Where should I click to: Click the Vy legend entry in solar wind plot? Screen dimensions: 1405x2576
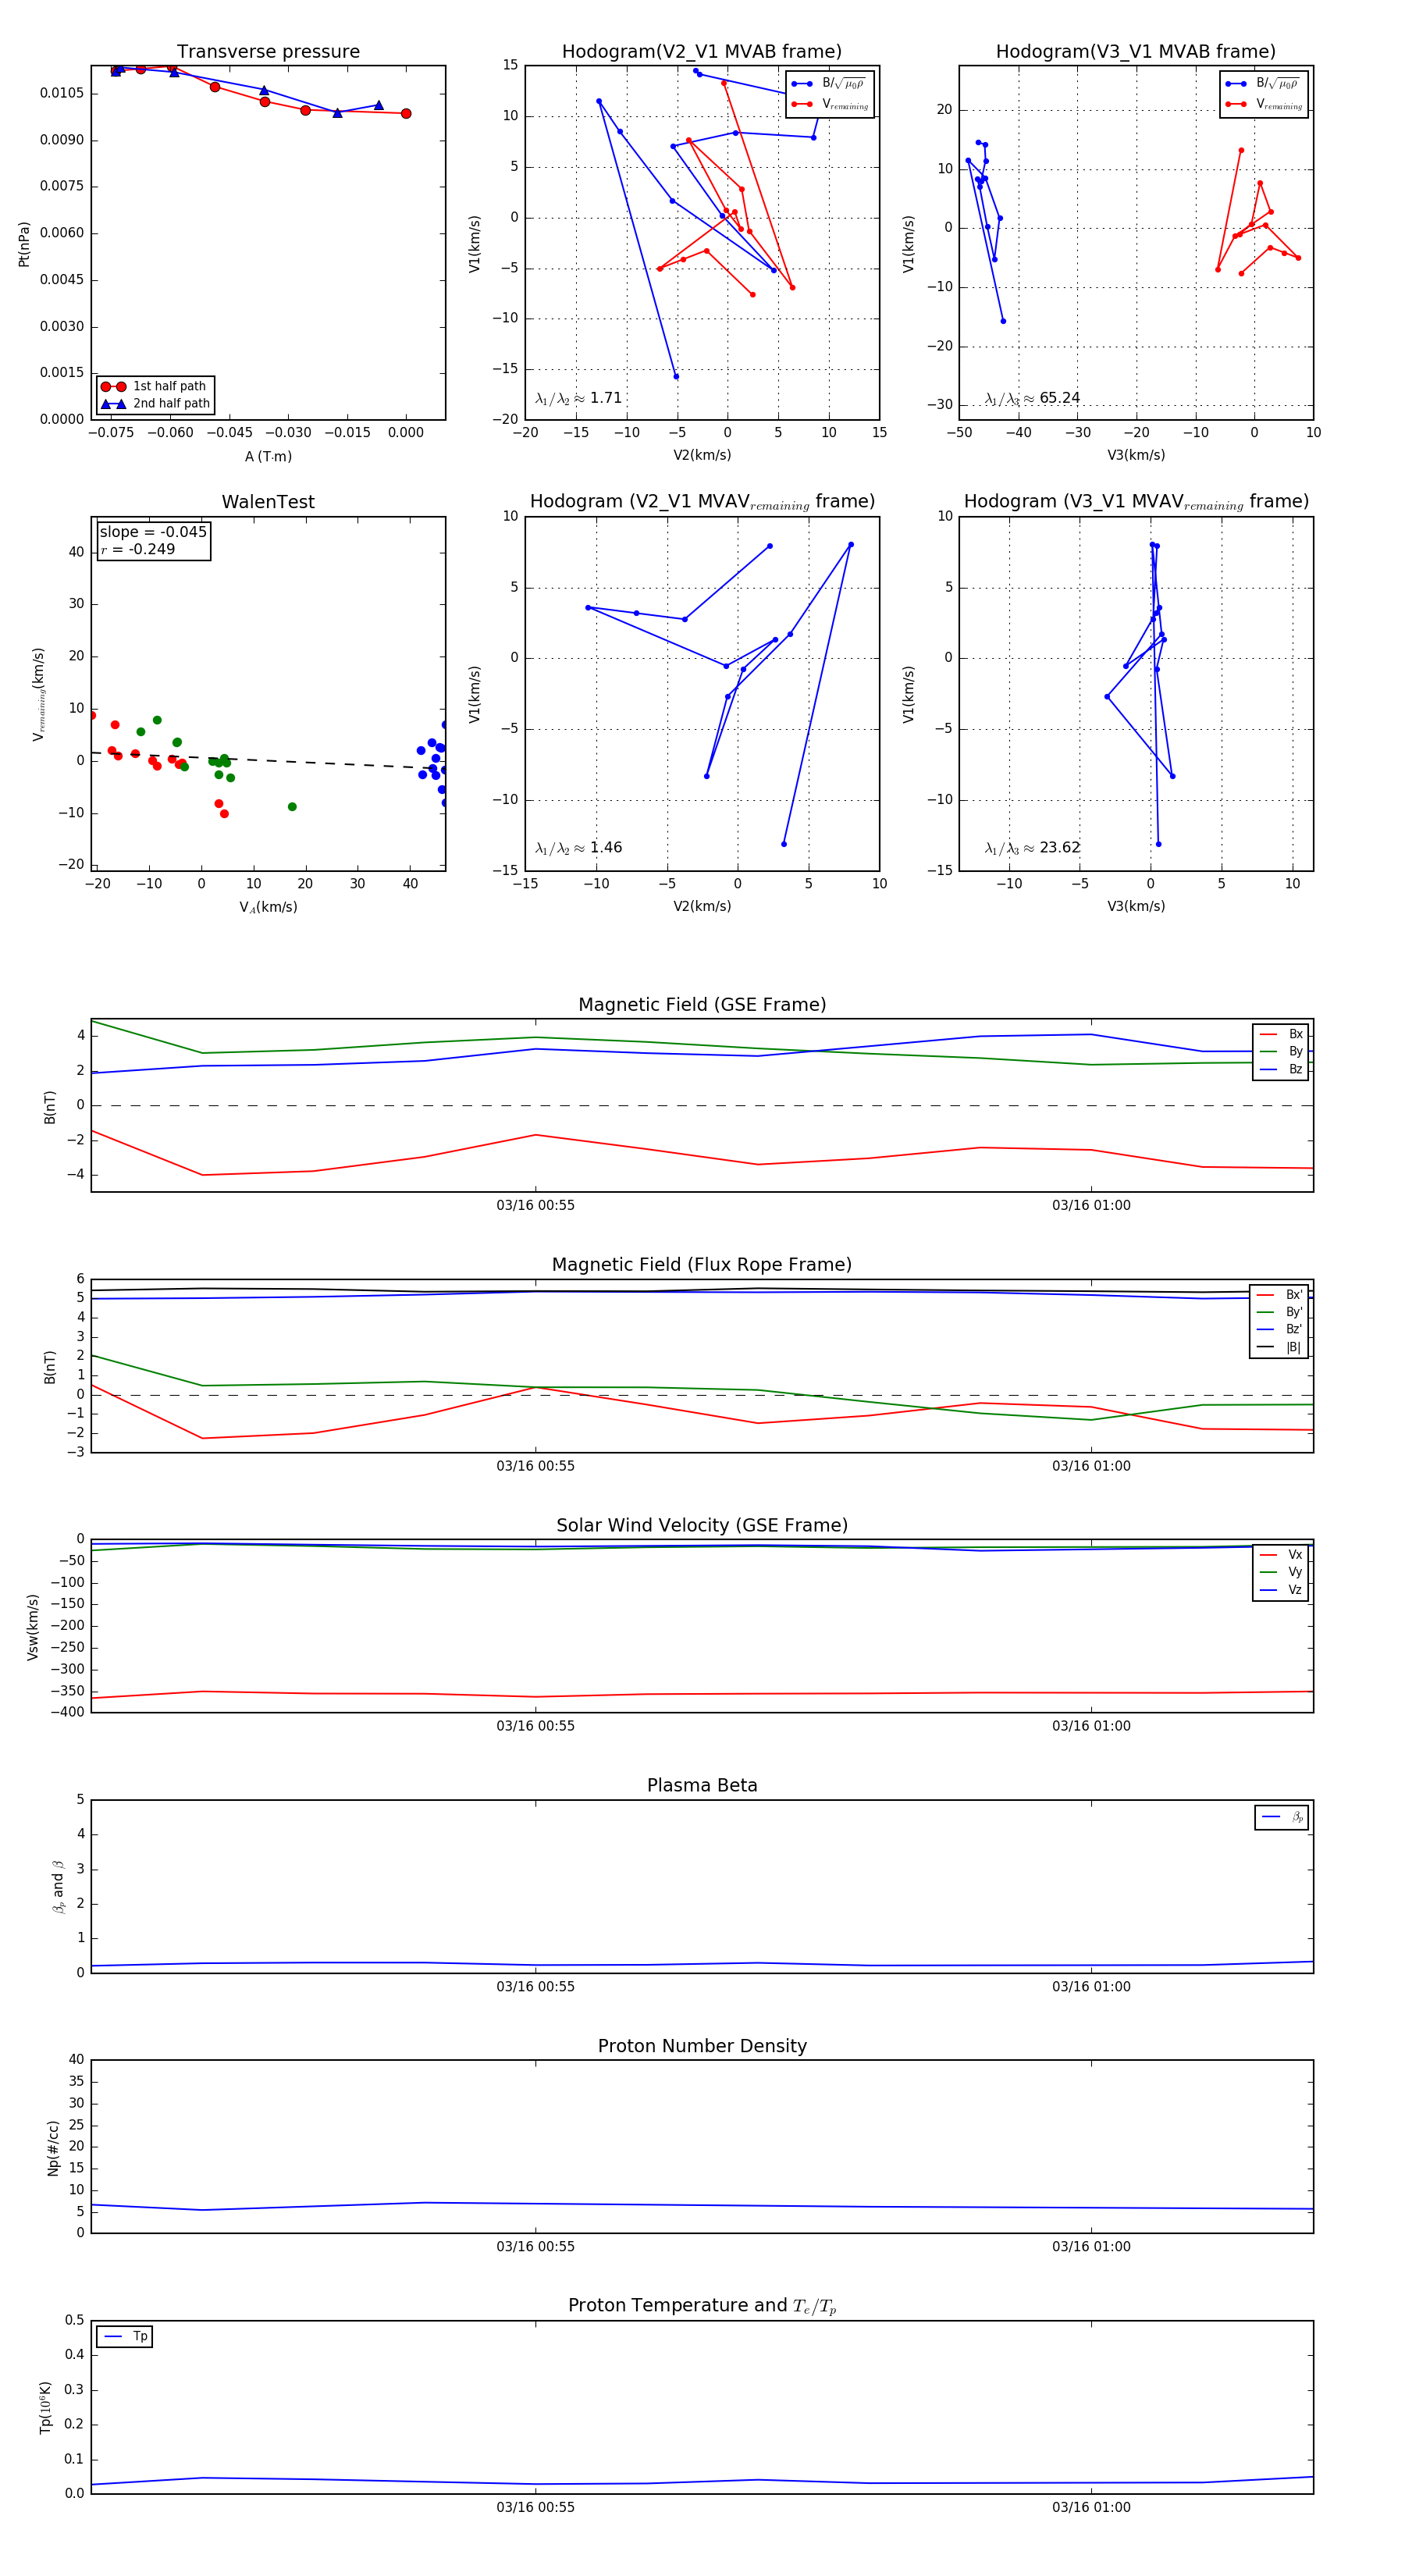point(1281,1573)
